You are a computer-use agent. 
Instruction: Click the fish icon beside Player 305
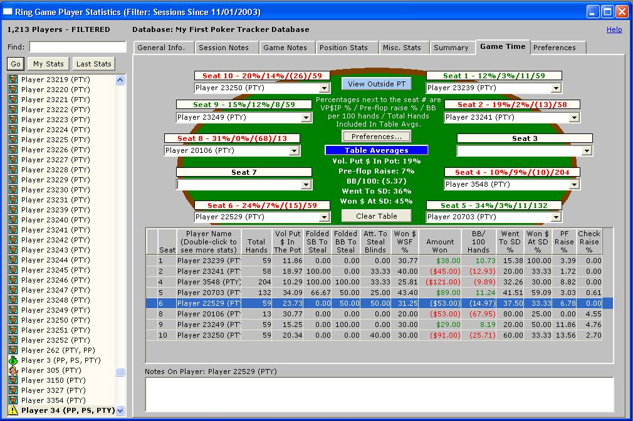coord(13,370)
